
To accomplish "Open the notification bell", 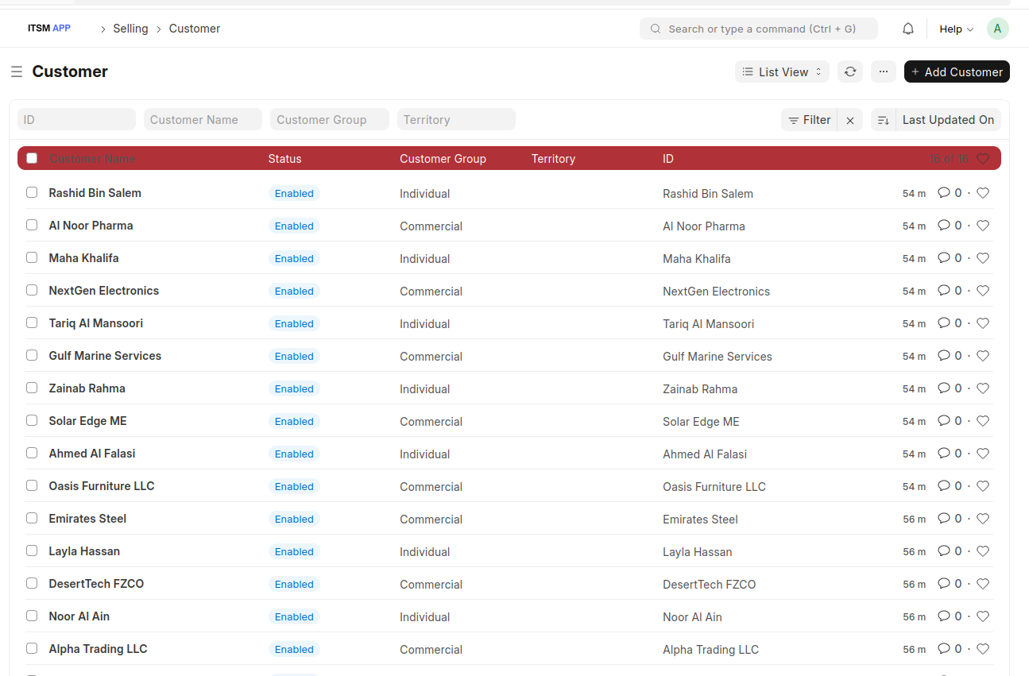I will tap(907, 29).
